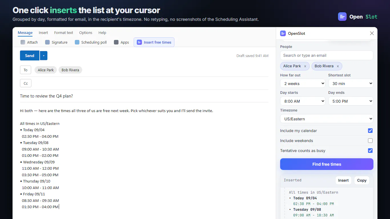Click the Cc button
Viewport: 390px width, 219px height.
26,83
